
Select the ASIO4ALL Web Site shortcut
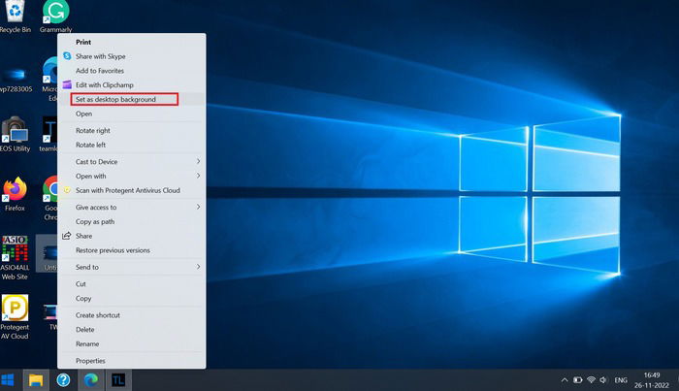point(15,258)
